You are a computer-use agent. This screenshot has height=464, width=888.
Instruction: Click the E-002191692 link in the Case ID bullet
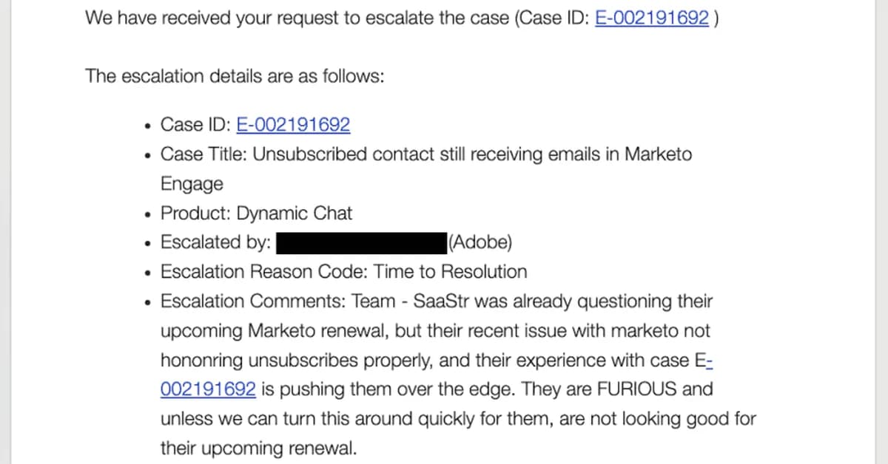click(293, 125)
